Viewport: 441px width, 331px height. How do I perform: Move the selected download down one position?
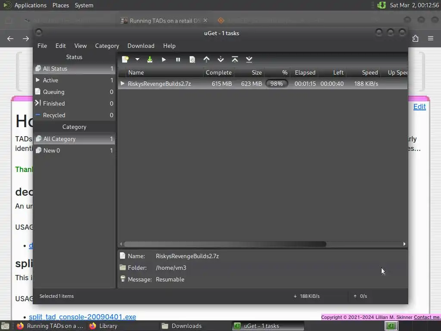tap(221, 59)
